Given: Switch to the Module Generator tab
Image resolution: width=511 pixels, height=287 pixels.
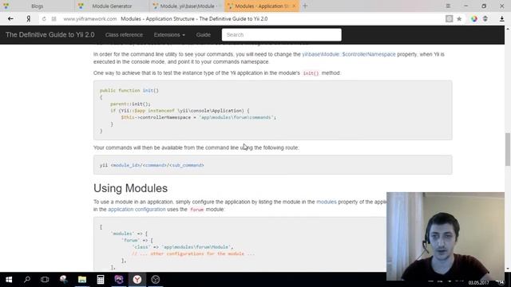Looking at the screenshot, I should [x=112, y=6].
